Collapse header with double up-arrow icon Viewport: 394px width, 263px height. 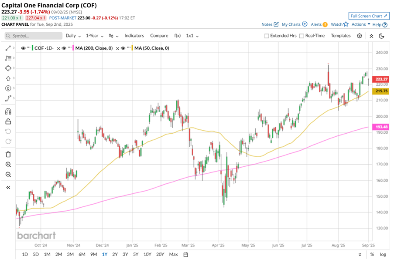pyautogui.click(x=371, y=36)
